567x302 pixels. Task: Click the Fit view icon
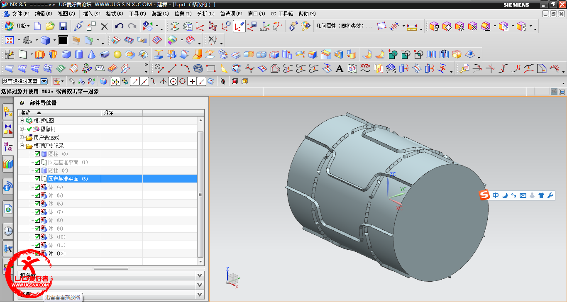9,40
